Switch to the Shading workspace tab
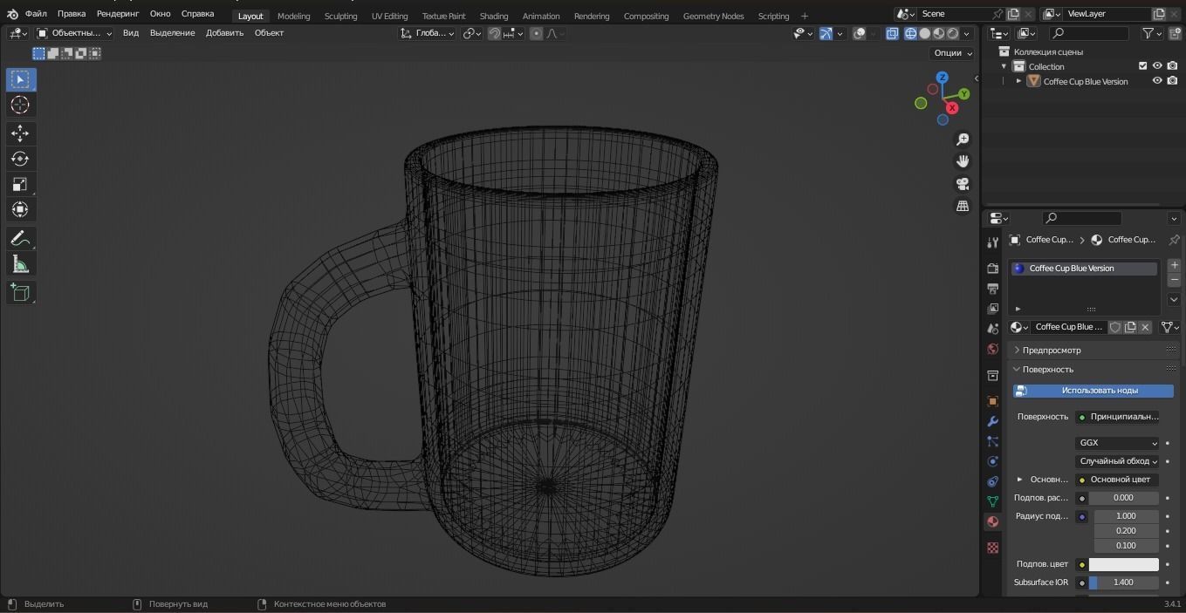1186x613 pixels. pyautogui.click(x=494, y=16)
